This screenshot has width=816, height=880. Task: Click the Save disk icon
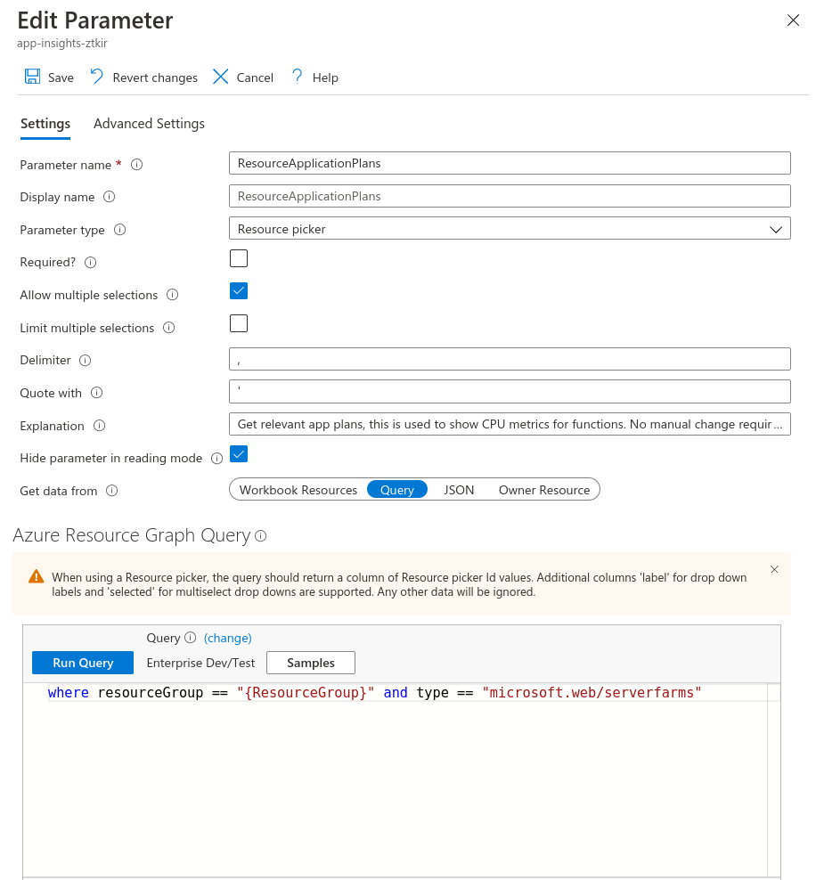32,77
